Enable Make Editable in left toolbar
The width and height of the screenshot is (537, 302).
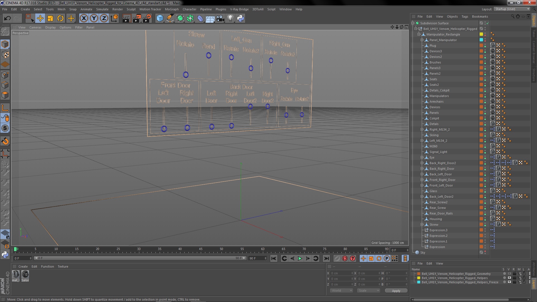5,32
